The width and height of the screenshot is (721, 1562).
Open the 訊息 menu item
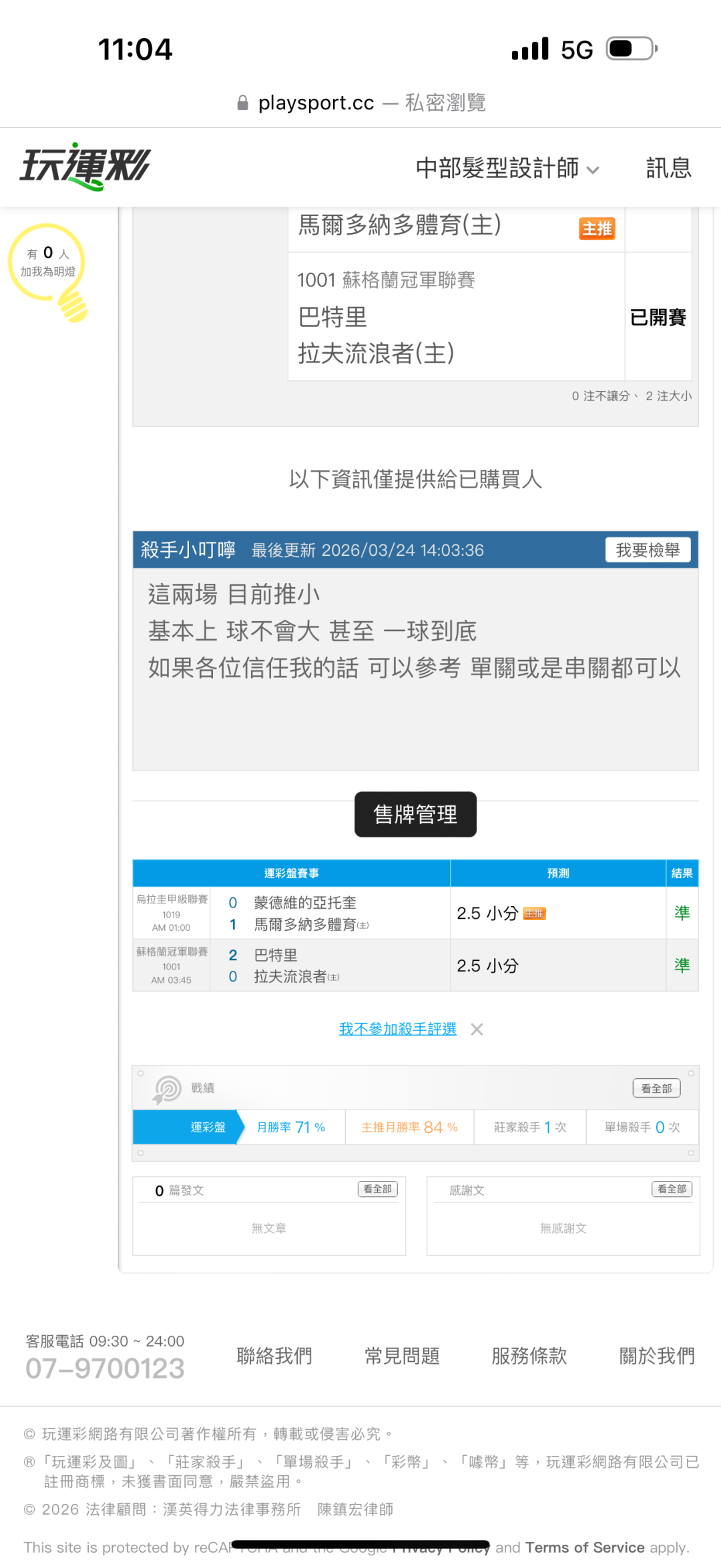pos(668,168)
